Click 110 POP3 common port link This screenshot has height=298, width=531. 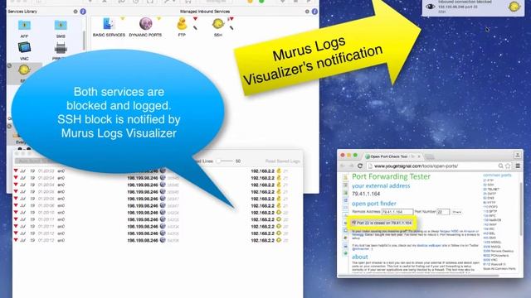coord(490,207)
